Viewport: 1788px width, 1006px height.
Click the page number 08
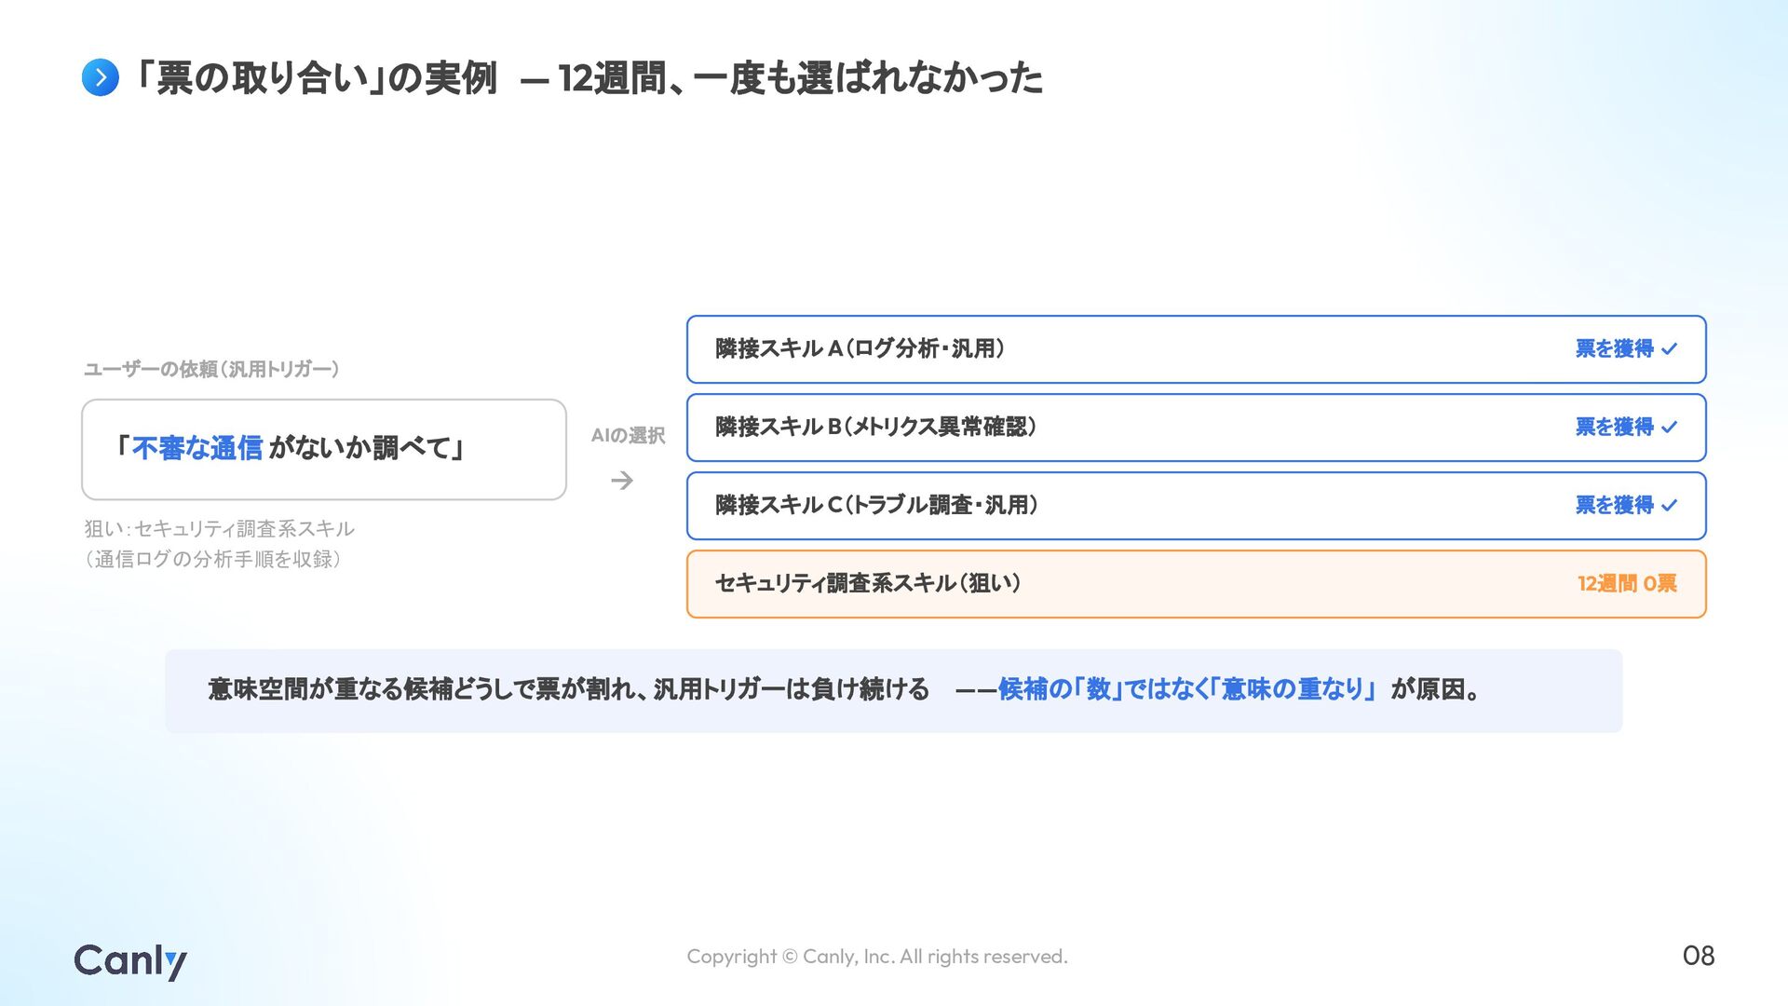click(x=1699, y=956)
